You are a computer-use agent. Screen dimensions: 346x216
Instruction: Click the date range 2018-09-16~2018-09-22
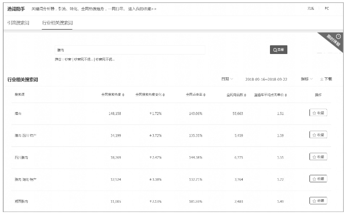click(x=266, y=80)
